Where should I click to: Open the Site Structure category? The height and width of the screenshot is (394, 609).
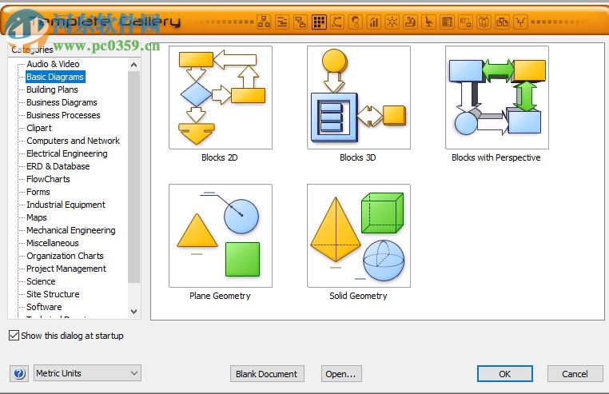click(53, 294)
